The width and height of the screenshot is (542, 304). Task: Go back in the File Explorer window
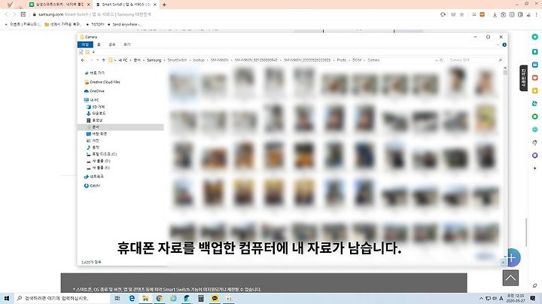(83, 60)
